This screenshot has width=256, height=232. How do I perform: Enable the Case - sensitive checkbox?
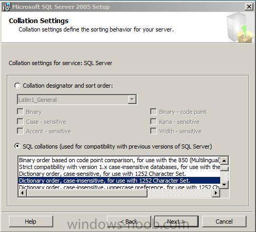20,121
